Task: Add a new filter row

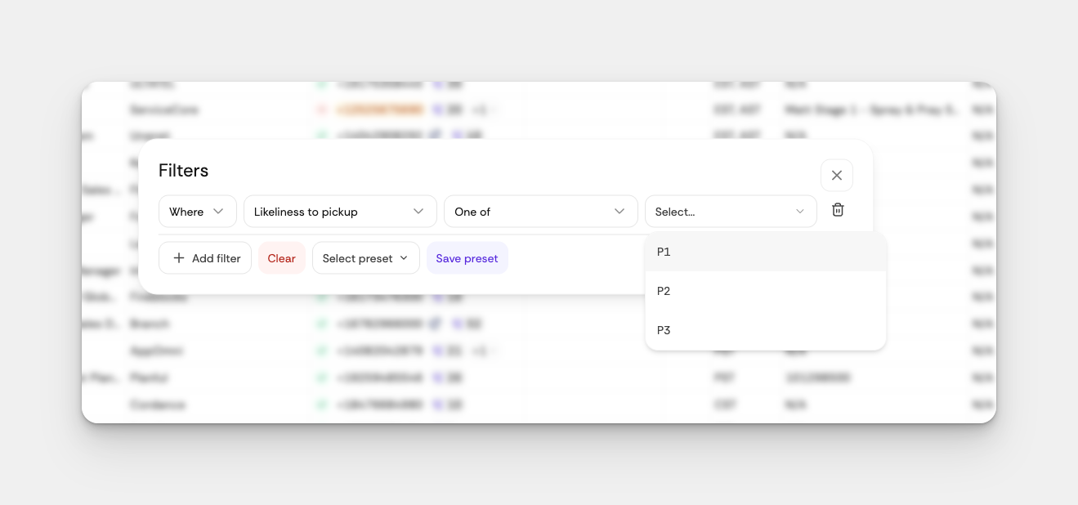Action: pyautogui.click(x=205, y=258)
